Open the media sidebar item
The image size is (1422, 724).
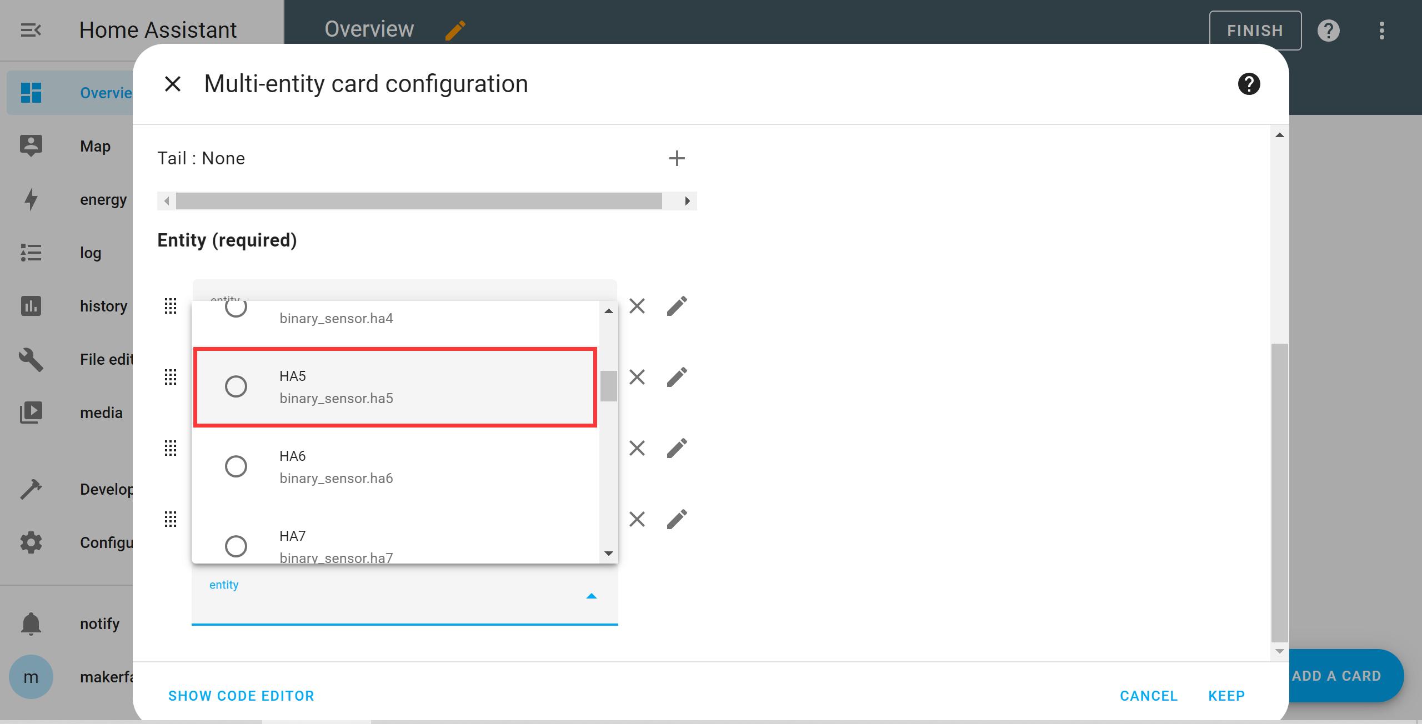point(69,413)
